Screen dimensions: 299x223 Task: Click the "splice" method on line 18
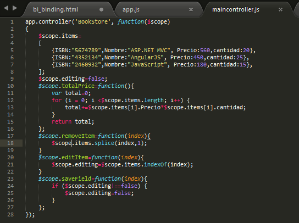point(104,143)
